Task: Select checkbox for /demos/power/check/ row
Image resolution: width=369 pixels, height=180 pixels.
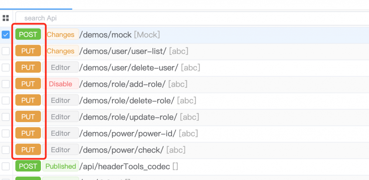Action: (x=6, y=150)
